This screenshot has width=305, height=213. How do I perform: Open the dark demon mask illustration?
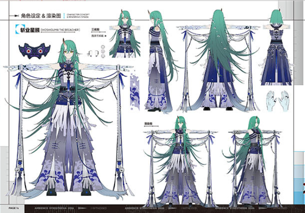pos(35,51)
